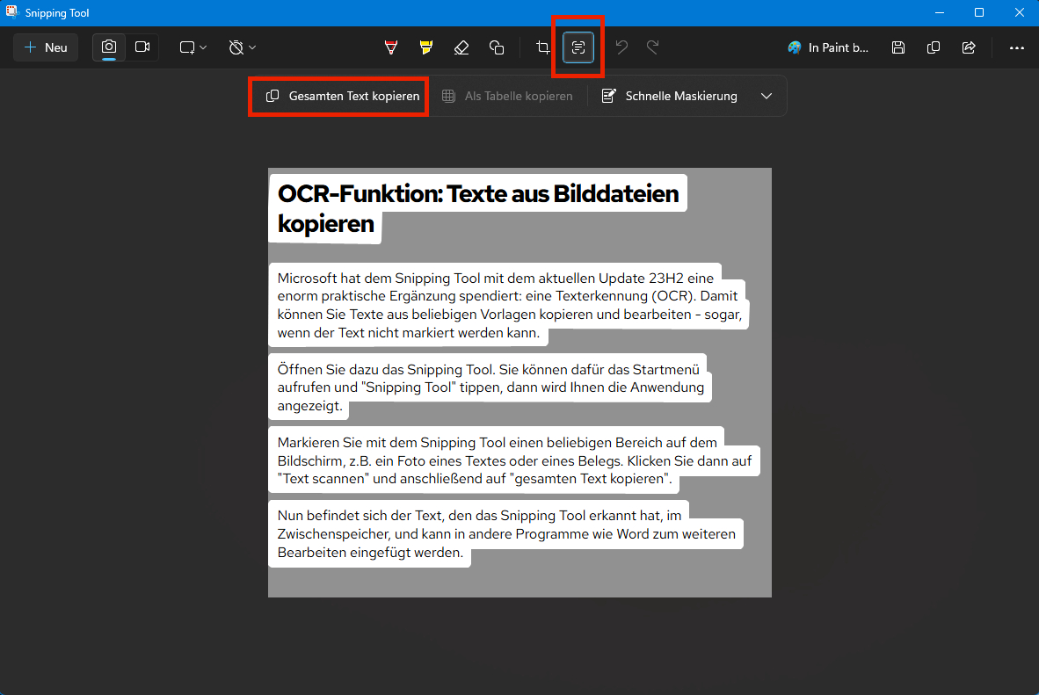
Task: Click the paragraph starting 'Nun befindet sich der Text'
Action: [x=506, y=534]
